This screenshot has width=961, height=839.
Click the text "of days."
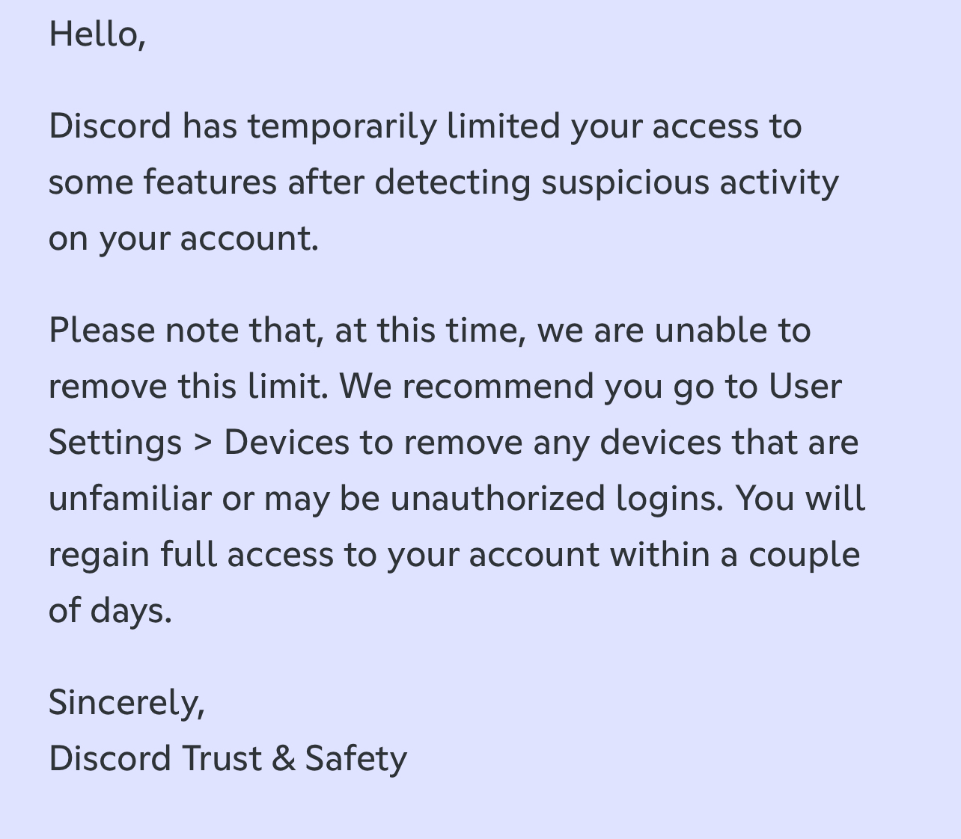tap(110, 611)
